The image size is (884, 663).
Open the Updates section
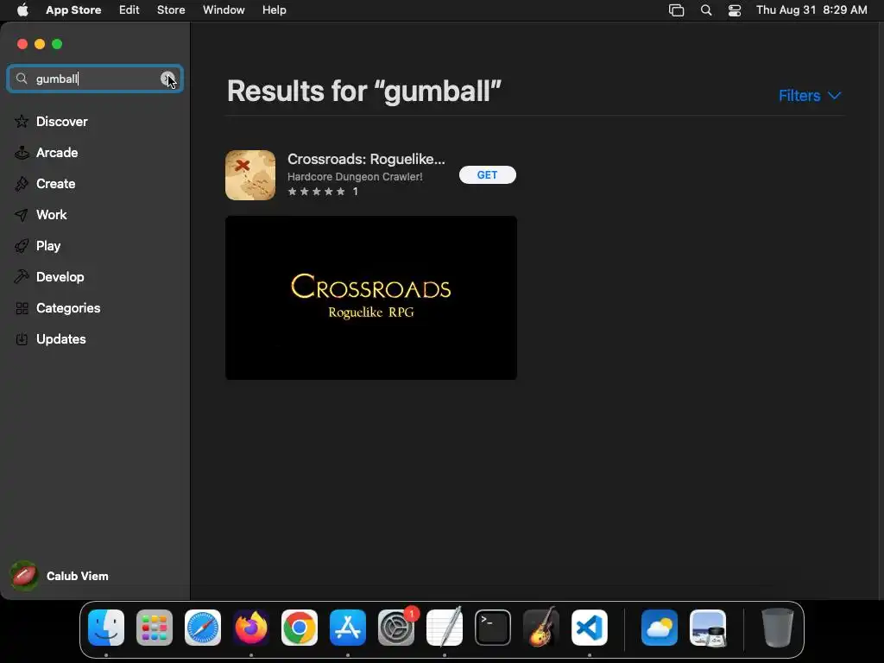click(61, 338)
